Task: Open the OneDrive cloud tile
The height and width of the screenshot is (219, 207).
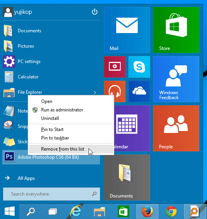Action: click(x=139, y=91)
